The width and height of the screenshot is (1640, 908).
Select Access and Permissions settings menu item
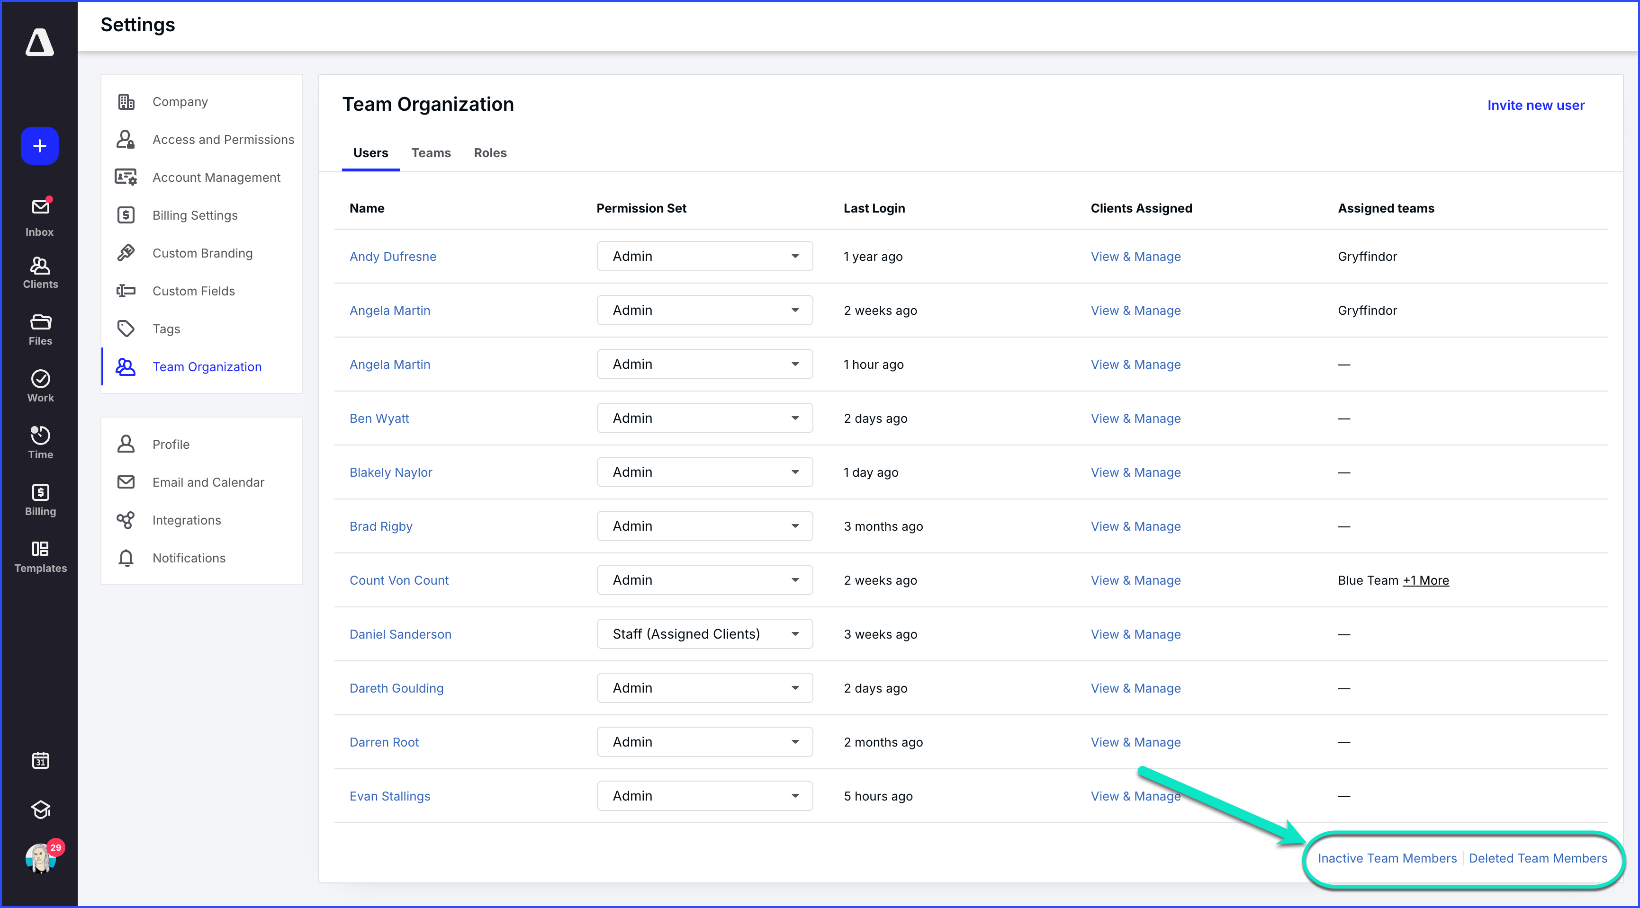[223, 139]
